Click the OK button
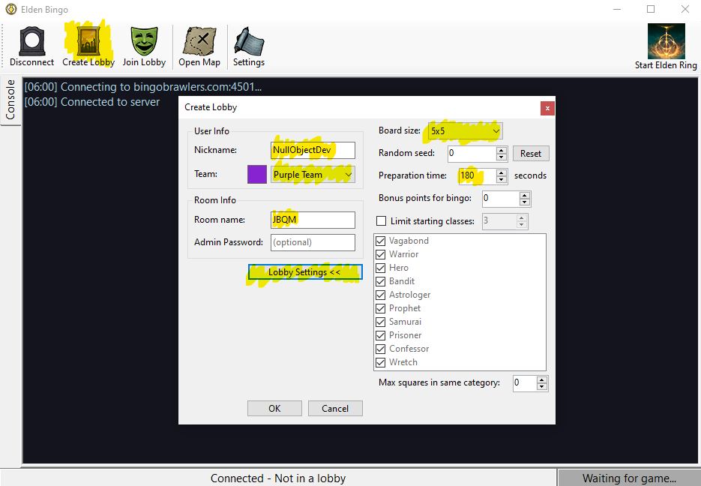Screen dimensions: 701x486 coord(274,409)
